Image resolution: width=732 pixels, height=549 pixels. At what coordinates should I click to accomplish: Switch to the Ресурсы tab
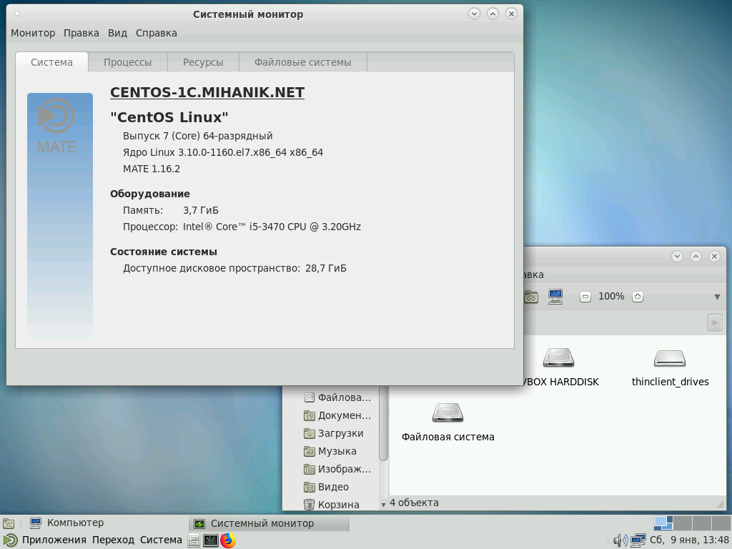[x=203, y=62]
